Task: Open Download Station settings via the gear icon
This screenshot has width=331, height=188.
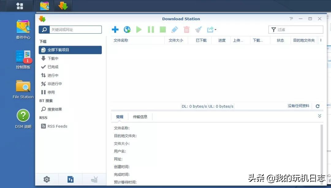Action: pos(47,179)
